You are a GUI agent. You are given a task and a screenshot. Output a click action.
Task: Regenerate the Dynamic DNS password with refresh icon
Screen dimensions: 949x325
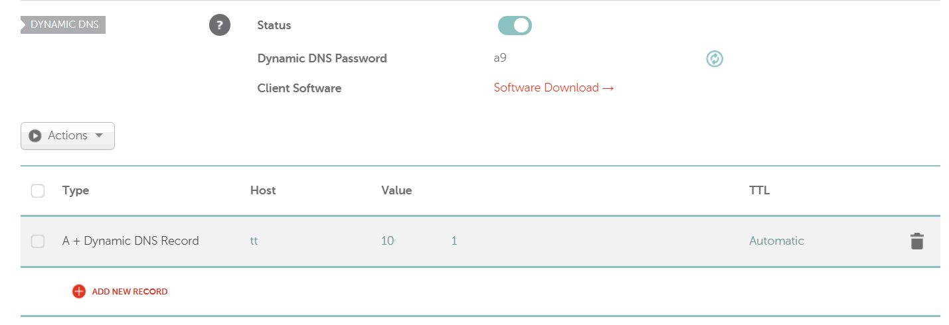click(715, 59)
